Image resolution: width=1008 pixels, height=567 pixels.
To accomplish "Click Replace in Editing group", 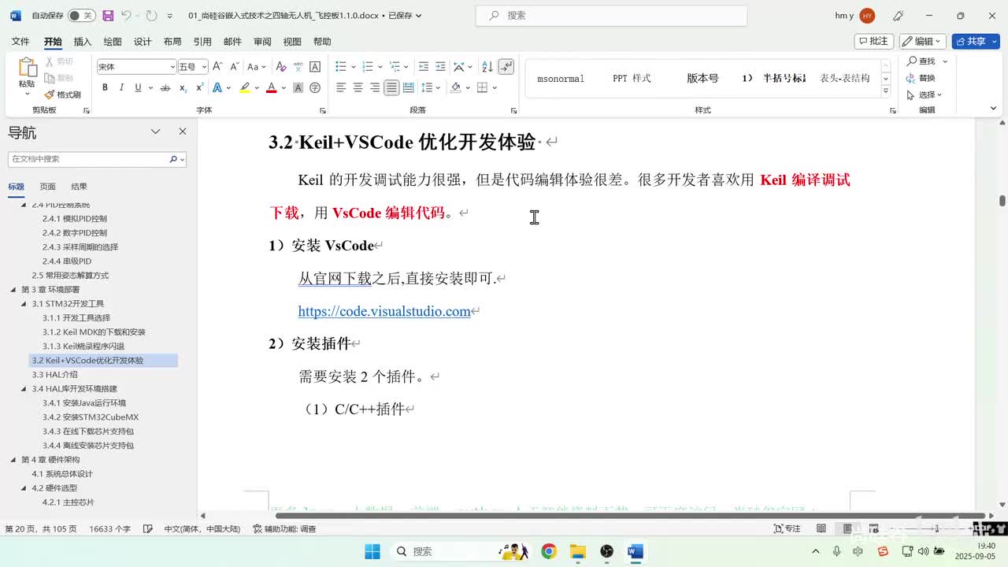I will 921,78.
